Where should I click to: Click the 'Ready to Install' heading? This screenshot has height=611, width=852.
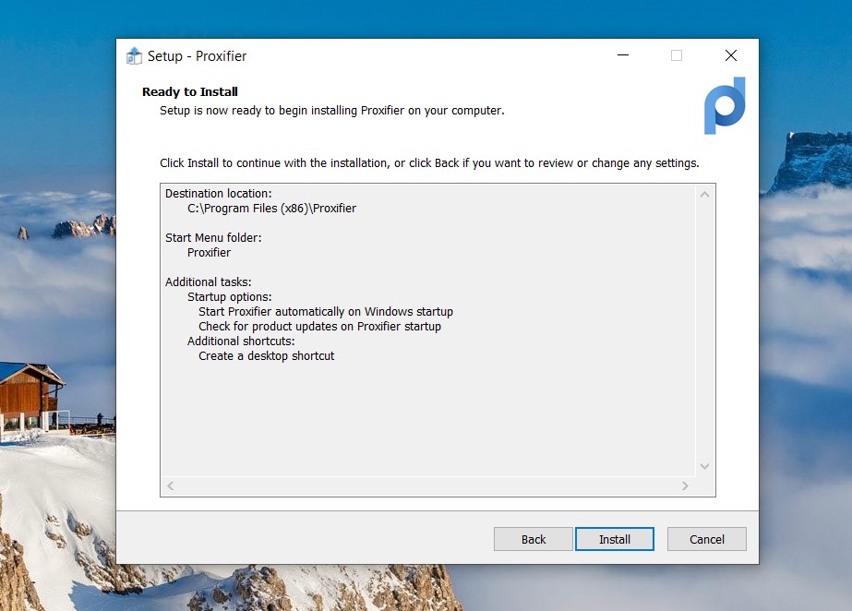click(190, 91)
